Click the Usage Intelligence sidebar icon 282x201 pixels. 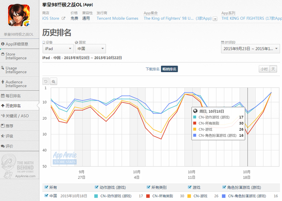[3, 68]
